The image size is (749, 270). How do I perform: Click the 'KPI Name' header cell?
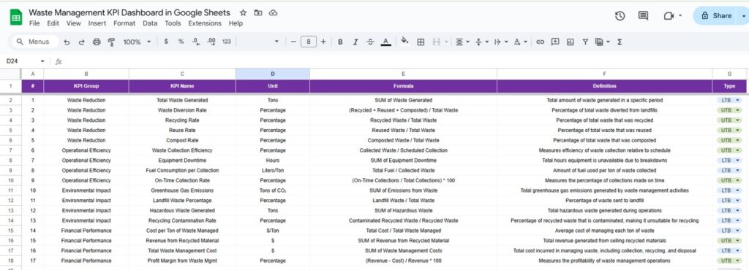(182, 86)
